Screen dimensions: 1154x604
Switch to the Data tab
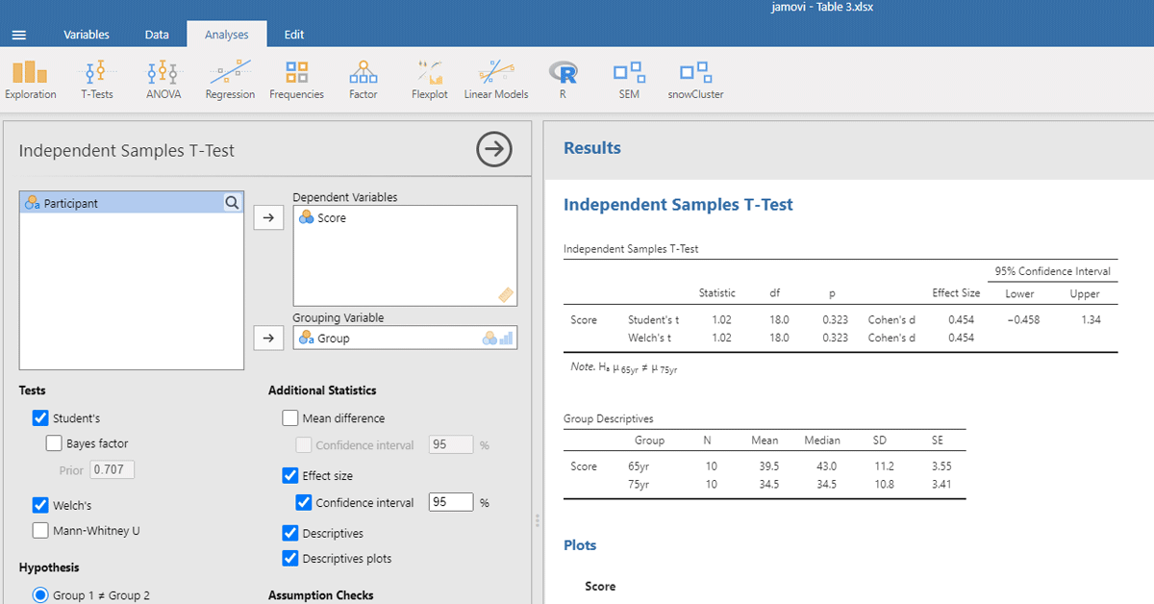point(157,35)
